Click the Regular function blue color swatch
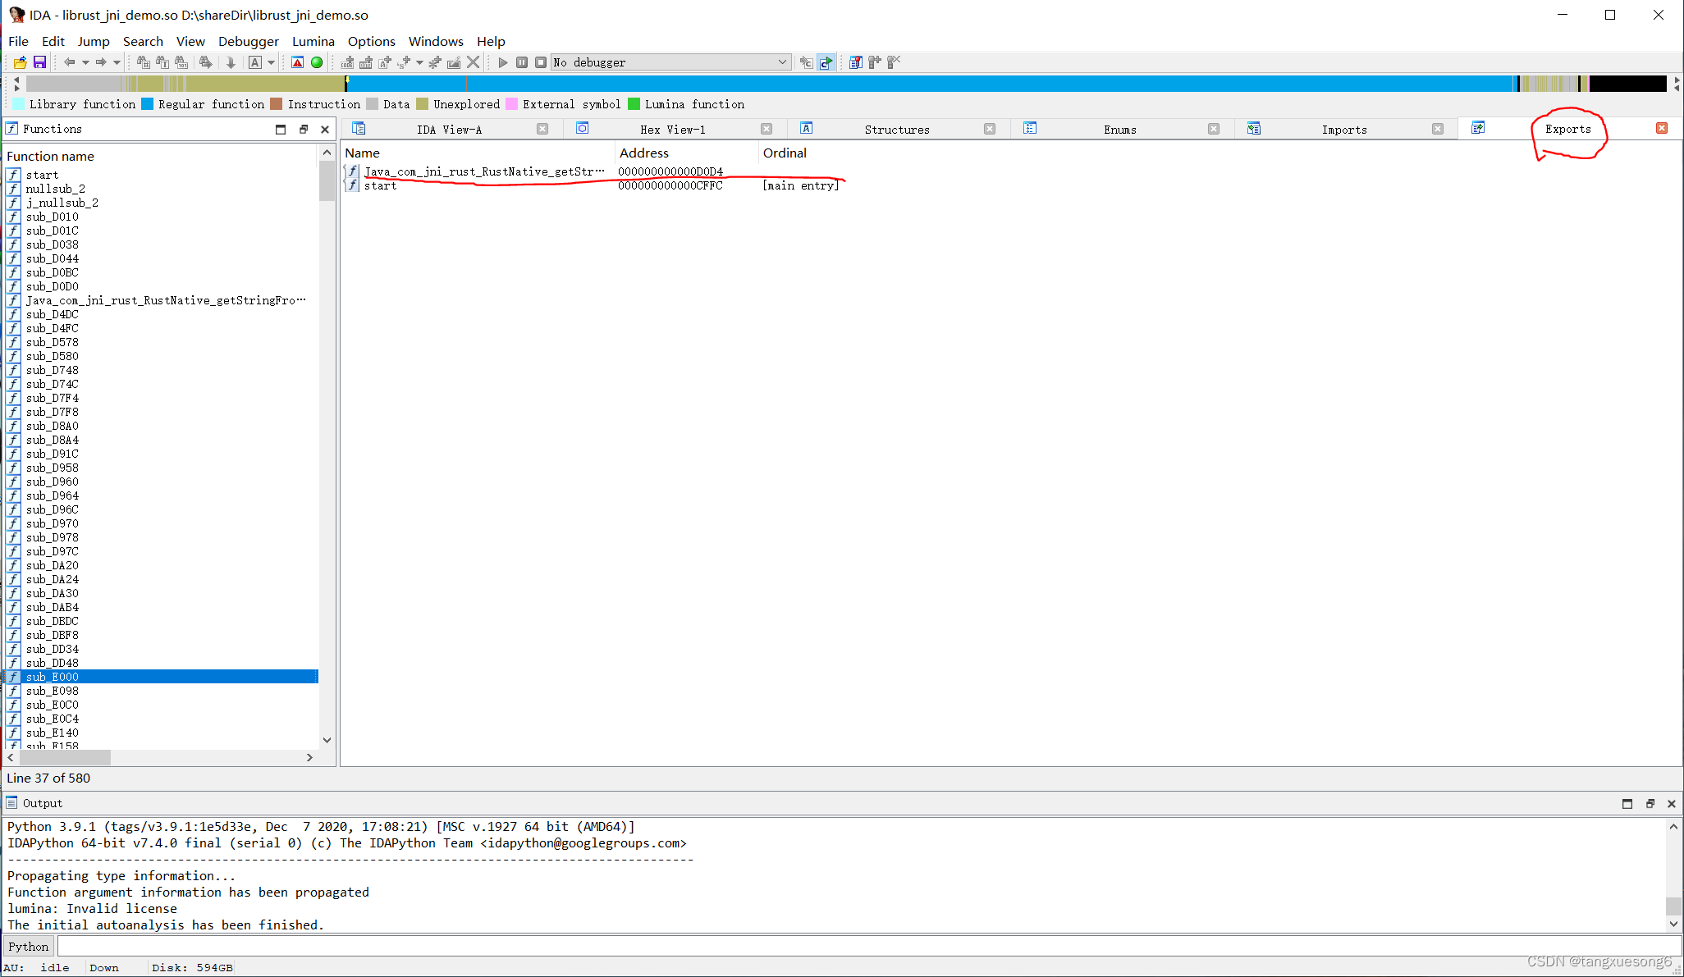The image size is (1684, 977). (x=148, y=103)
